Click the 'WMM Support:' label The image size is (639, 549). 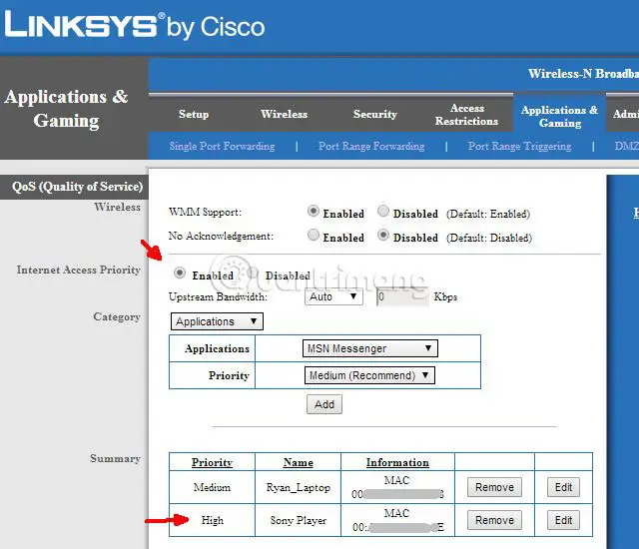click(x=205, y=213)
